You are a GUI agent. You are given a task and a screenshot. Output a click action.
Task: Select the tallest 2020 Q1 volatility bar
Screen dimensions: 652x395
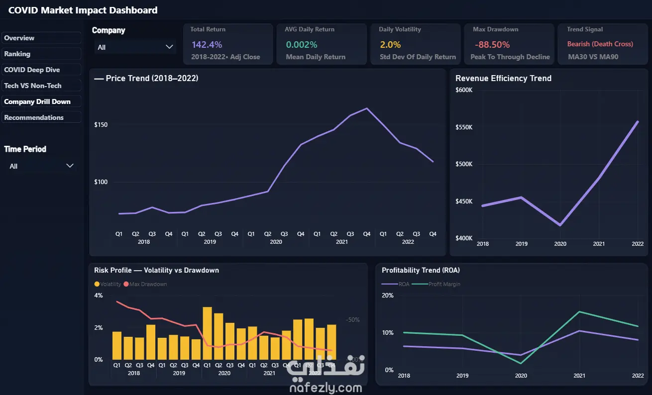point(207,333)
